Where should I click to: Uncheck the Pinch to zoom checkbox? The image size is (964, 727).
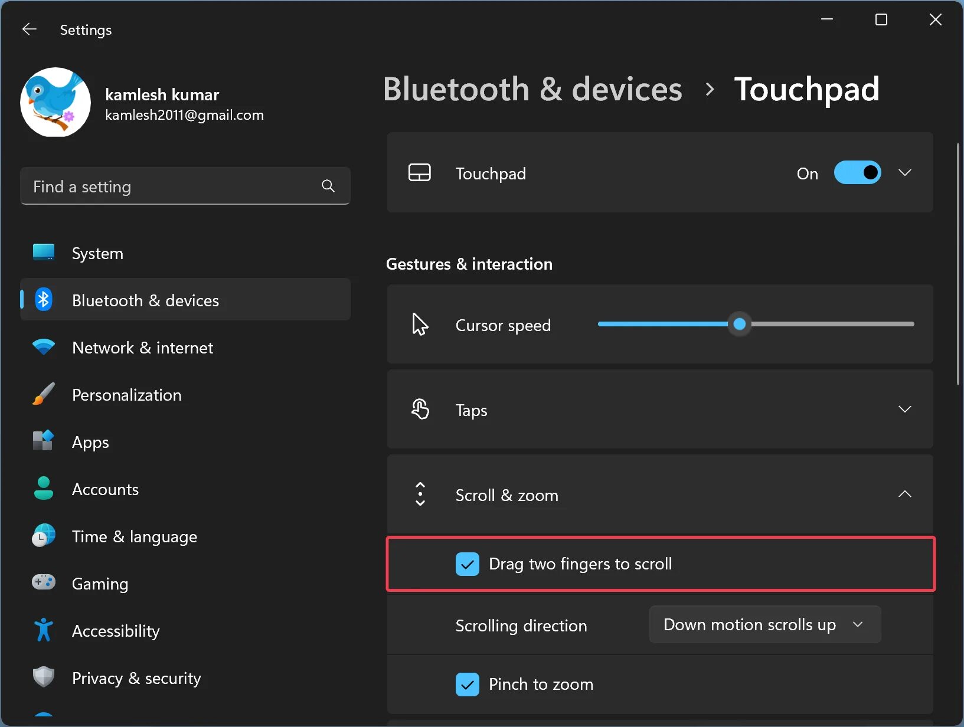click(x=468, y=685)
